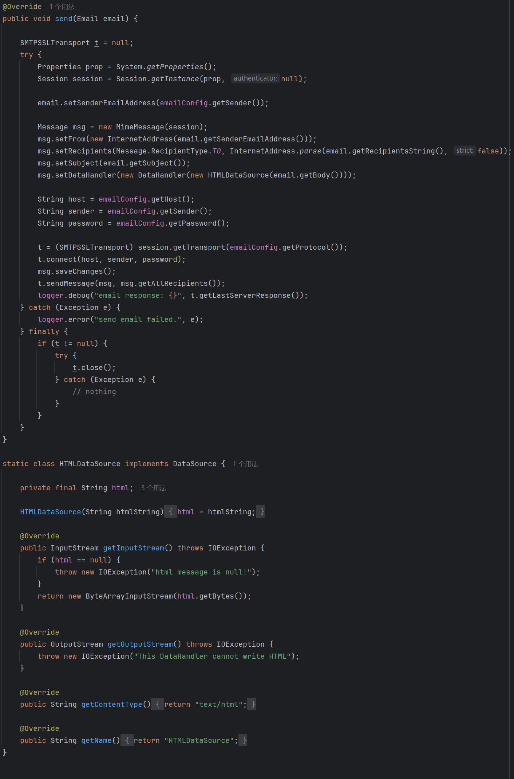Click the "// nothing" comment
The height and width of the screenshot is (779, 514).
click(94, 392)
